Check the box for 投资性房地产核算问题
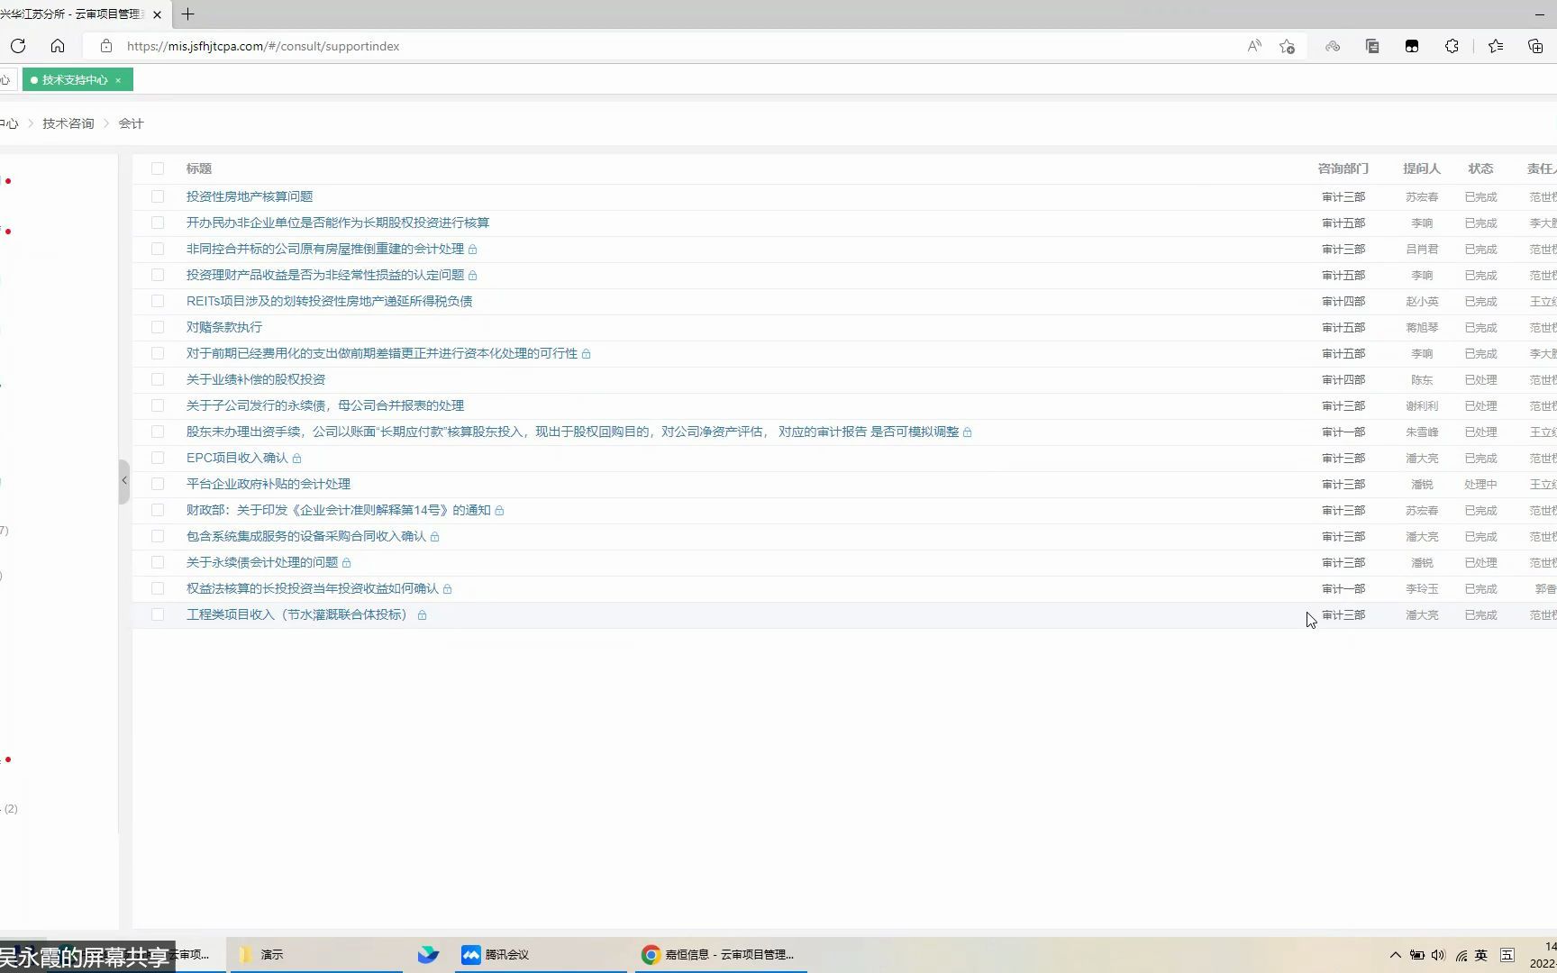 pos(158,196)
